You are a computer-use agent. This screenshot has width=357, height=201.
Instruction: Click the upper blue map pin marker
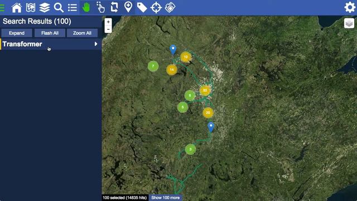point(173,50)
